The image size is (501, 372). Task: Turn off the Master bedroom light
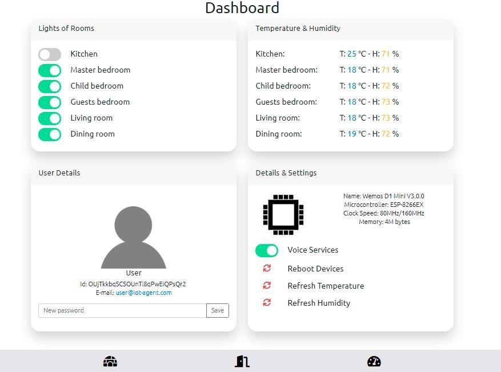pyautogui.click(x=50, y=70)
